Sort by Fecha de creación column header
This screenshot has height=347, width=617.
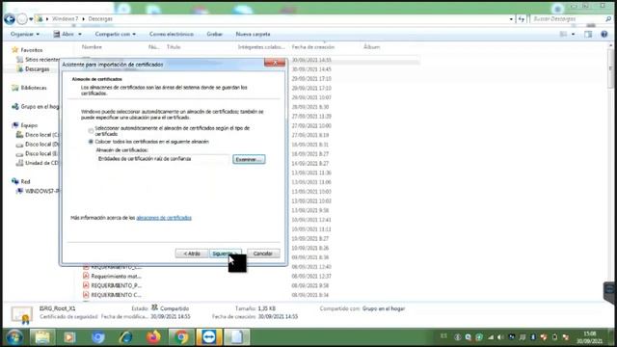[313, 47]
